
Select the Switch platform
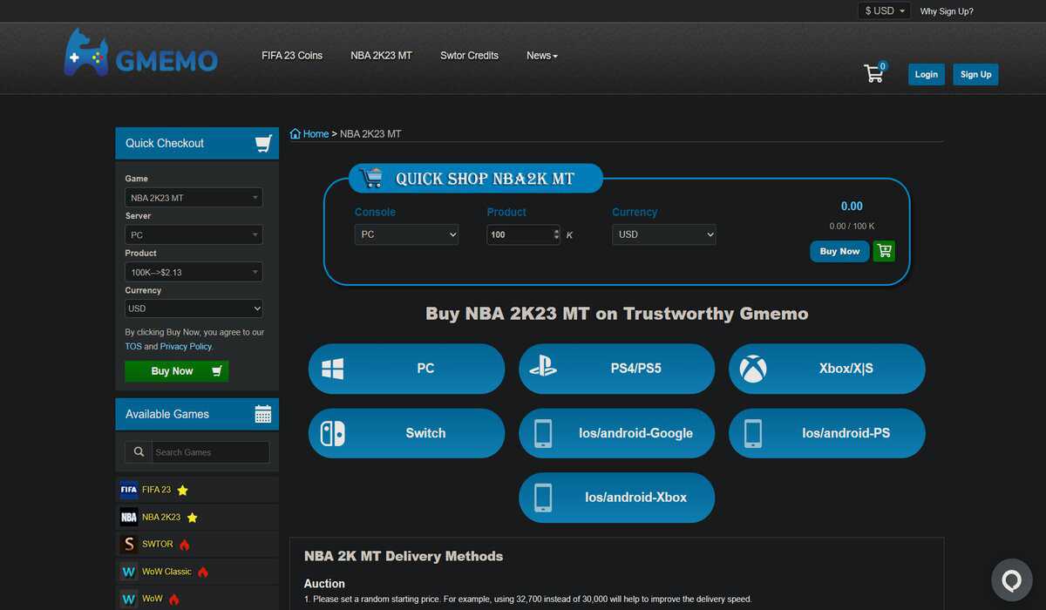point(406,433)
